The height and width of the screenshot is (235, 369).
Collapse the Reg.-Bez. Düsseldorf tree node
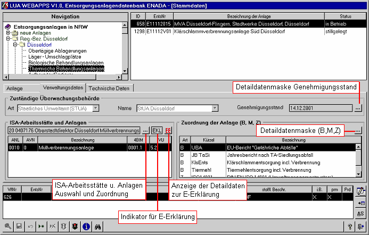tap(9, 39)
